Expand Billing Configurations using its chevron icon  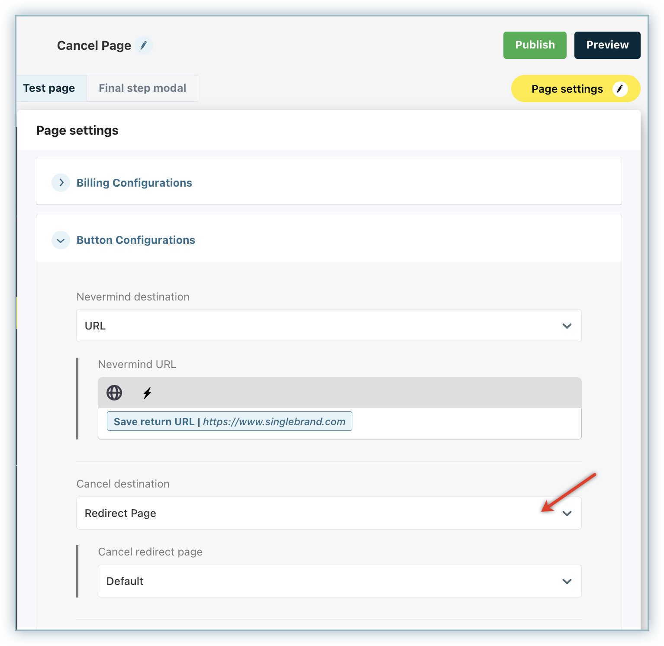click(61, 183)
